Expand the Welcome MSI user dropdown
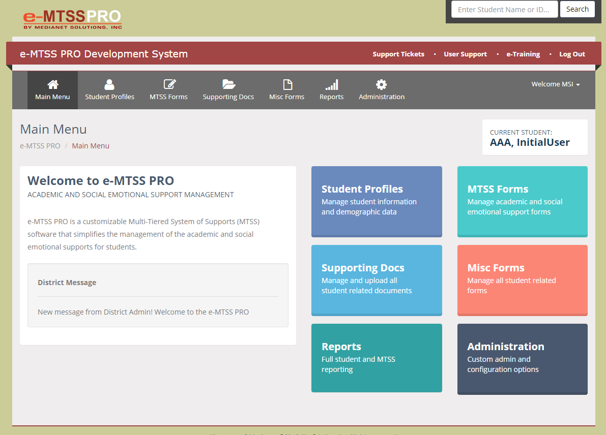The width and height of the screenshot is (606, 435). [x=555, y=84]
